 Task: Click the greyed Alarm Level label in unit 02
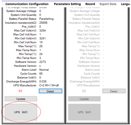pyautogui.click(x=92, y=70)
